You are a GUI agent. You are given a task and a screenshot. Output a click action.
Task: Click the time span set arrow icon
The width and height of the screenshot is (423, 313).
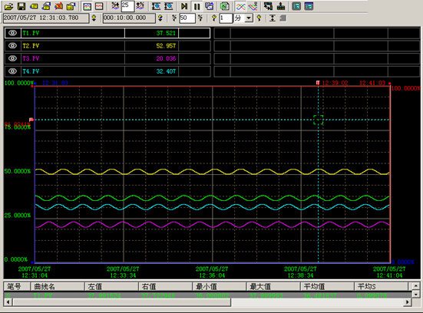tap(160, 18)
